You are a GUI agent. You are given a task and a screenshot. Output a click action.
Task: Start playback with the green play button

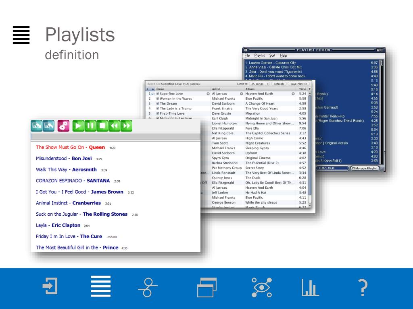pos(78,126)
